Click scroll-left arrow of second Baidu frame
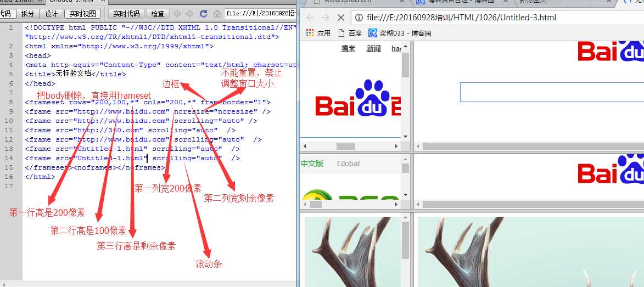 [418, 146]
